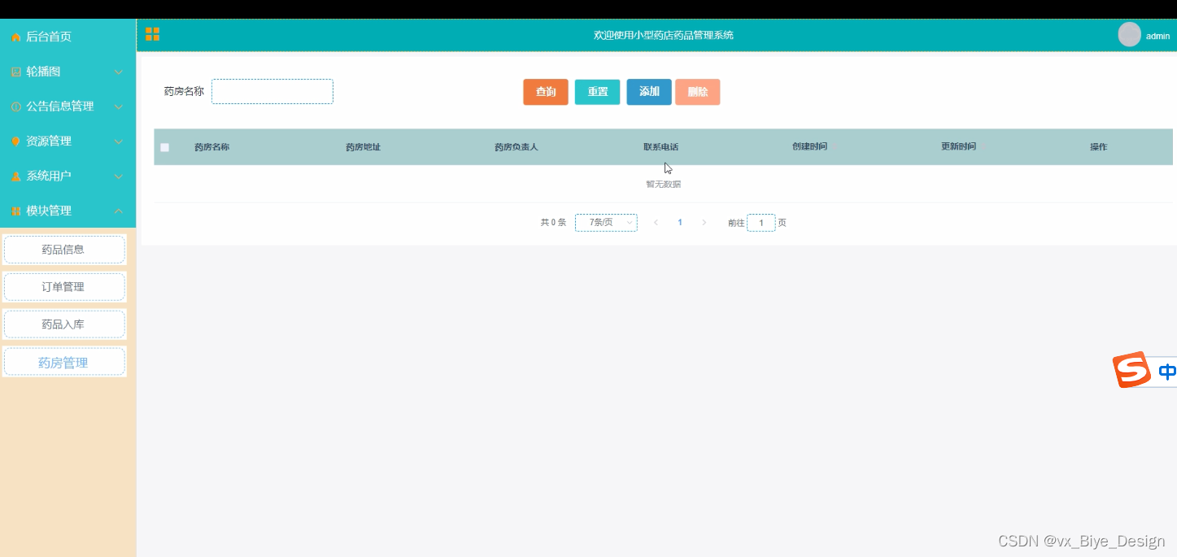
Task: Click page number 1 in pagination
Action: tap(680, 223)
